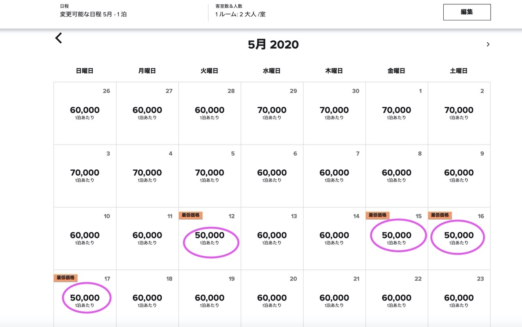This screenshot has width=522, height=327.
Task: Select May 5 date cell
Action: [210, 175]
